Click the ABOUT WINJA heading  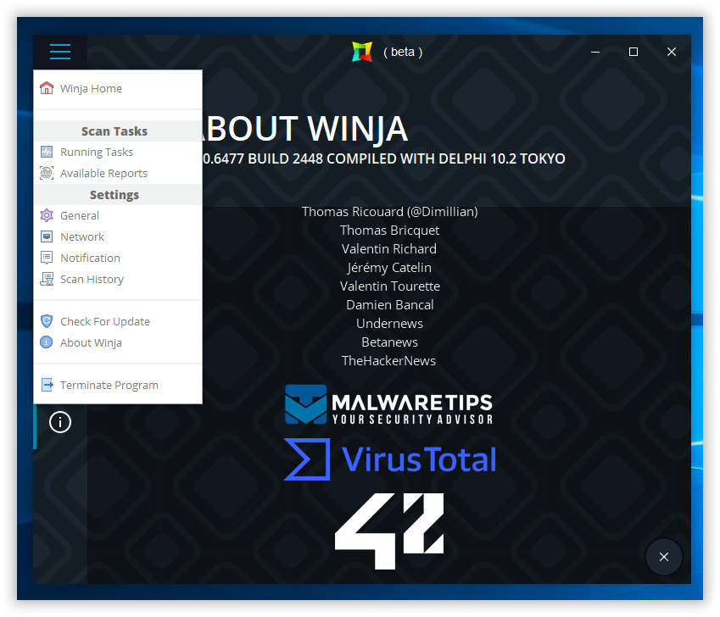[x=304, y=129]
